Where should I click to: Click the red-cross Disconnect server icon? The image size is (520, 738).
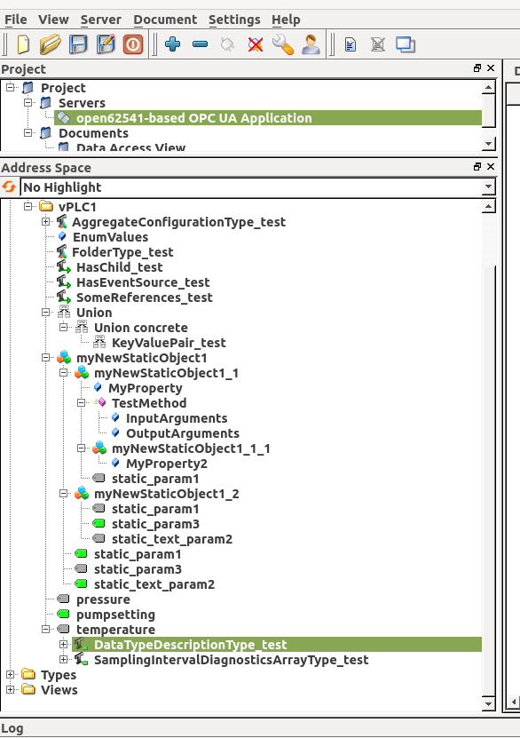tap(256, 44)
